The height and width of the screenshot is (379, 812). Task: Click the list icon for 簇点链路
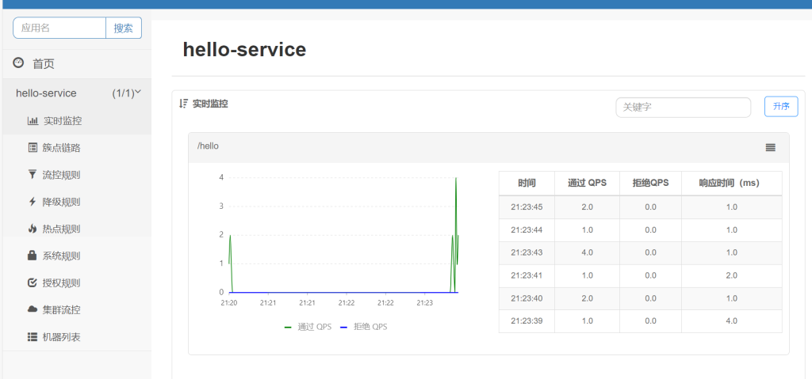point(33,148)
